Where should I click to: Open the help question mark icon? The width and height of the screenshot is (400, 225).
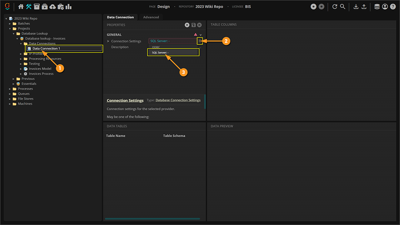pos(392,7)
